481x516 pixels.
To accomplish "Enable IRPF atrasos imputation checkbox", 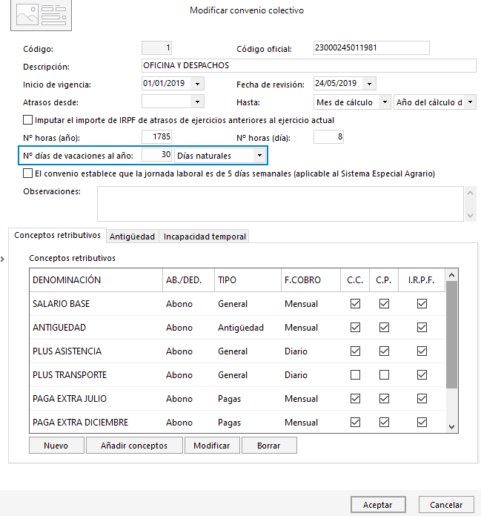I will pyautogui.click(x=28, y=120).
